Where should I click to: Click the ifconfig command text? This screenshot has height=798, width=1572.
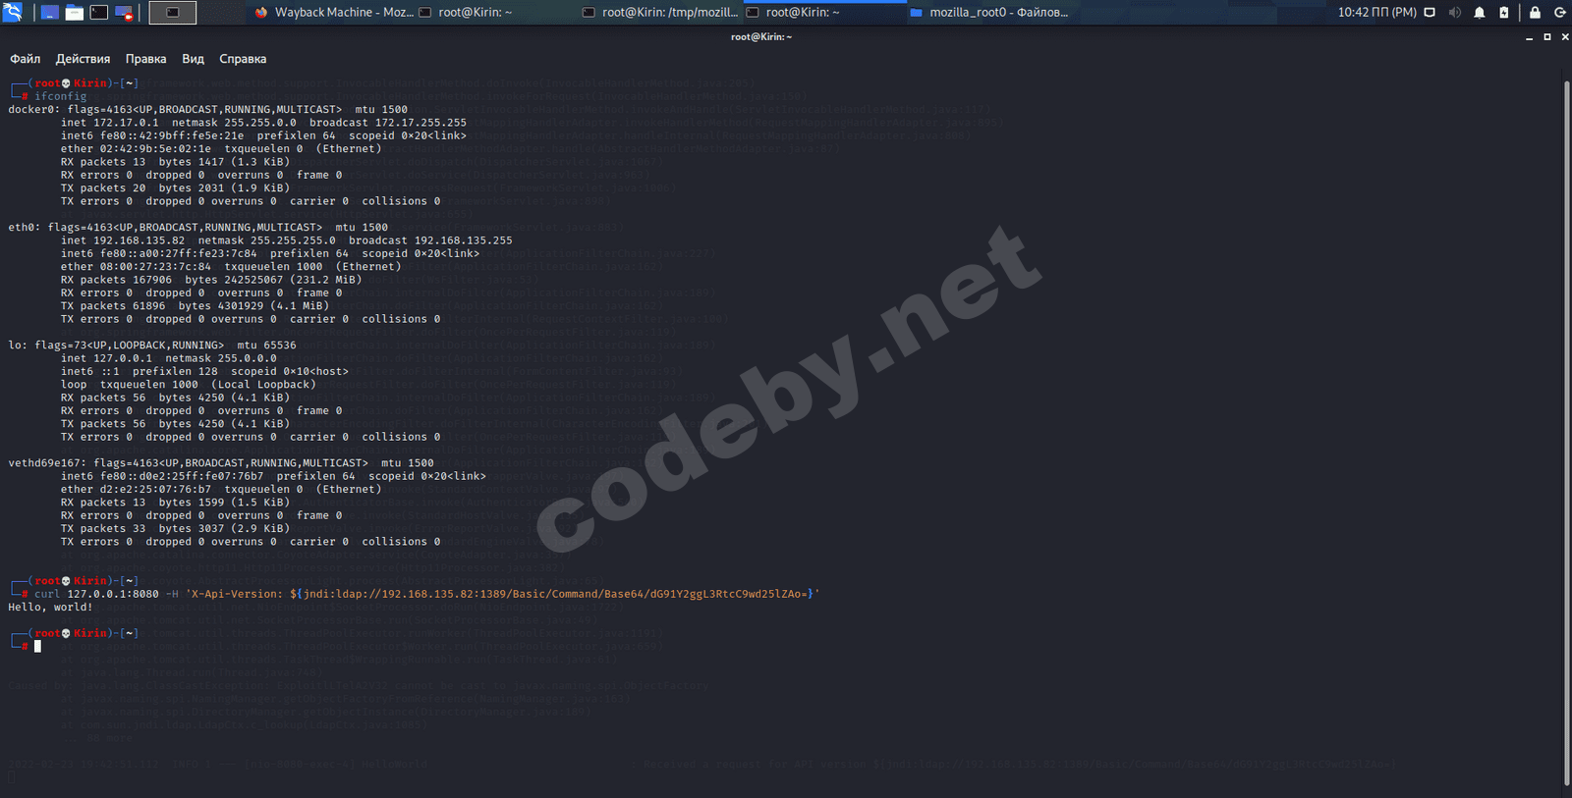[x=60, y=96]
